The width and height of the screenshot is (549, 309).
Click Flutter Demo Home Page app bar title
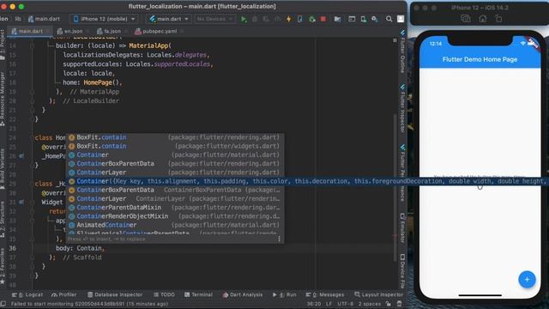480,59
